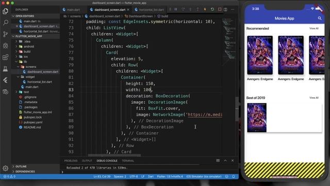Click Flutter version in status bar
This screenshot has height=186, width=330.
[170, 177]
